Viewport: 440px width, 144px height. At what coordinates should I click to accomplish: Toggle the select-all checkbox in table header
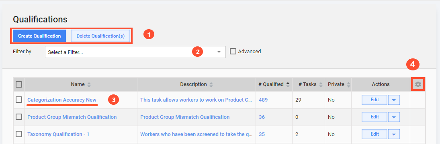19,84
